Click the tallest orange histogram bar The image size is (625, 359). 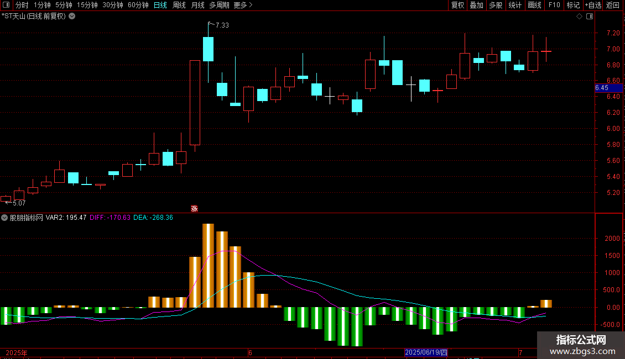tap(208, 266)
